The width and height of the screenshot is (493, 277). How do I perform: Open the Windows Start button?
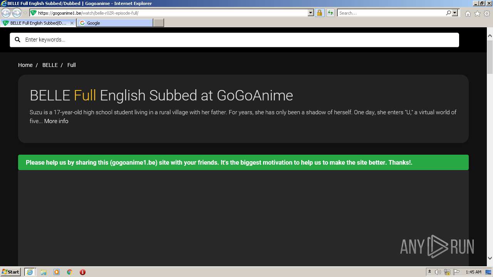pyautogui.click(x=11, y=272)
